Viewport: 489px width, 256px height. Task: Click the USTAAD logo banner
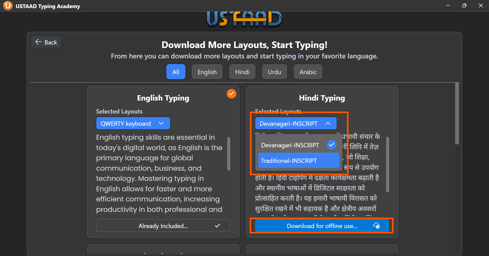pos(244,19)
